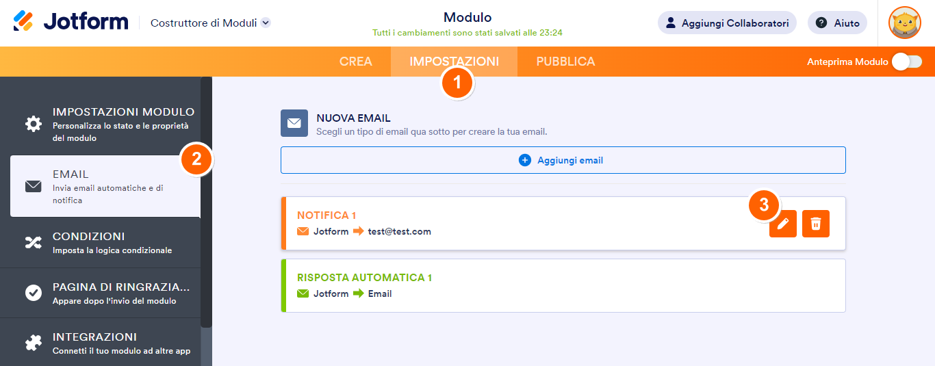The width and height of the screenshot is (935, 366).
Task: Open the Aiuto help button
Action: (x=837, y=23)
